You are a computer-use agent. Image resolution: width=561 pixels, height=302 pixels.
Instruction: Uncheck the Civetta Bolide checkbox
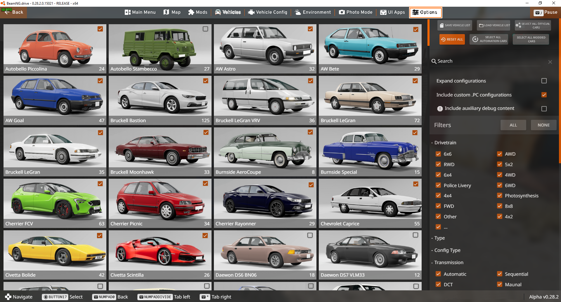coord(100,236)
